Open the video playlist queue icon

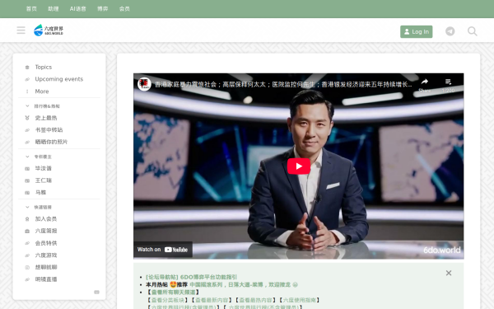[x=448, y=82]
